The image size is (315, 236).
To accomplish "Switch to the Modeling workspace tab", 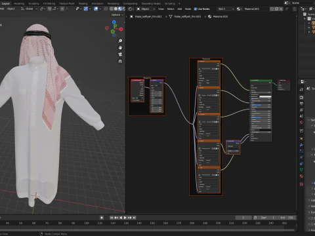I will (19, 3).
